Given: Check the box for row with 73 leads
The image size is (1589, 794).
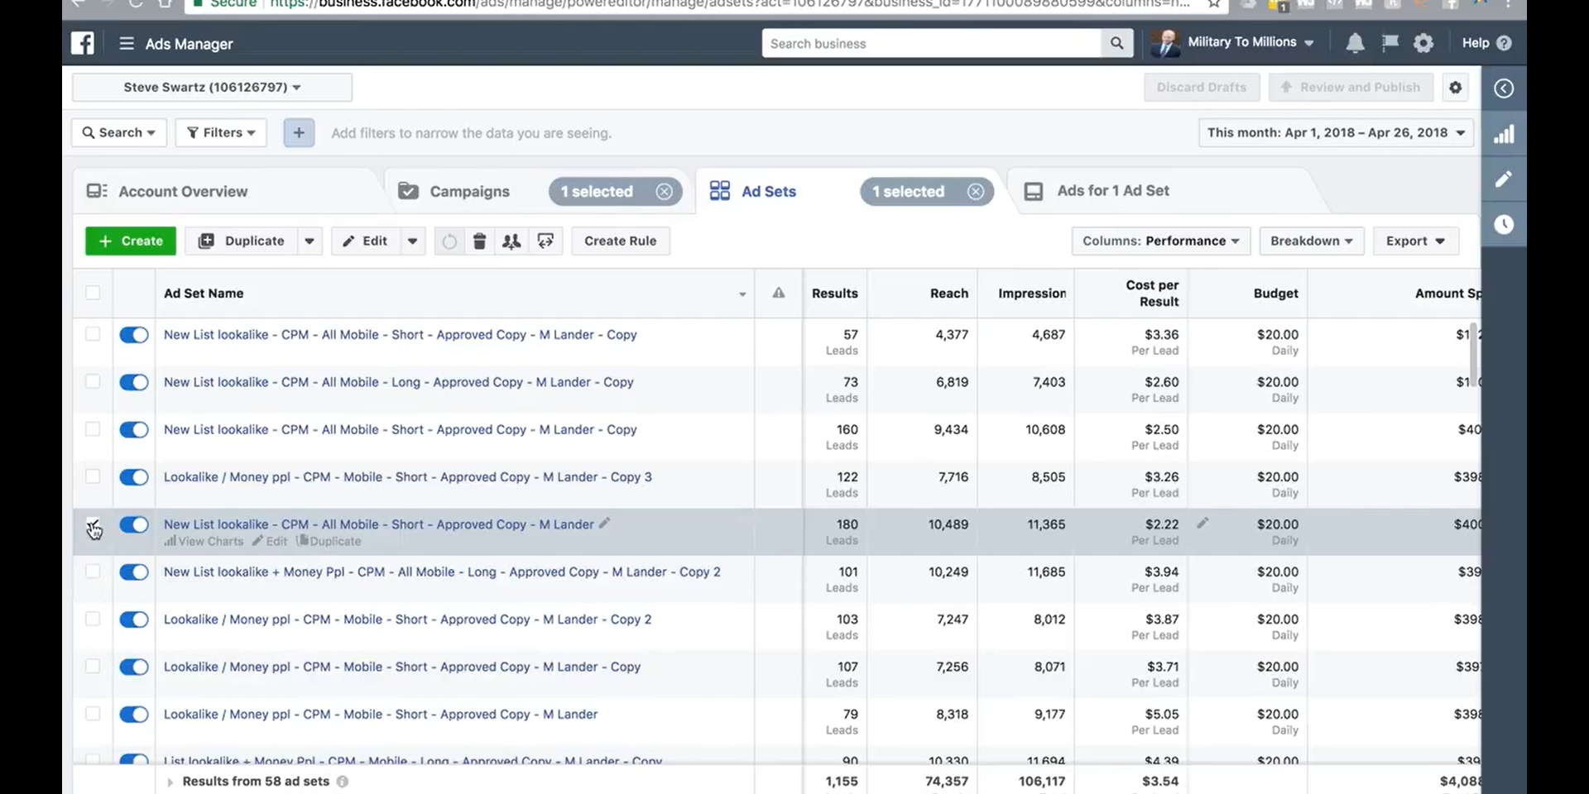Looking at the screenshot, I should pyautogui.click(x=93, y=381).
